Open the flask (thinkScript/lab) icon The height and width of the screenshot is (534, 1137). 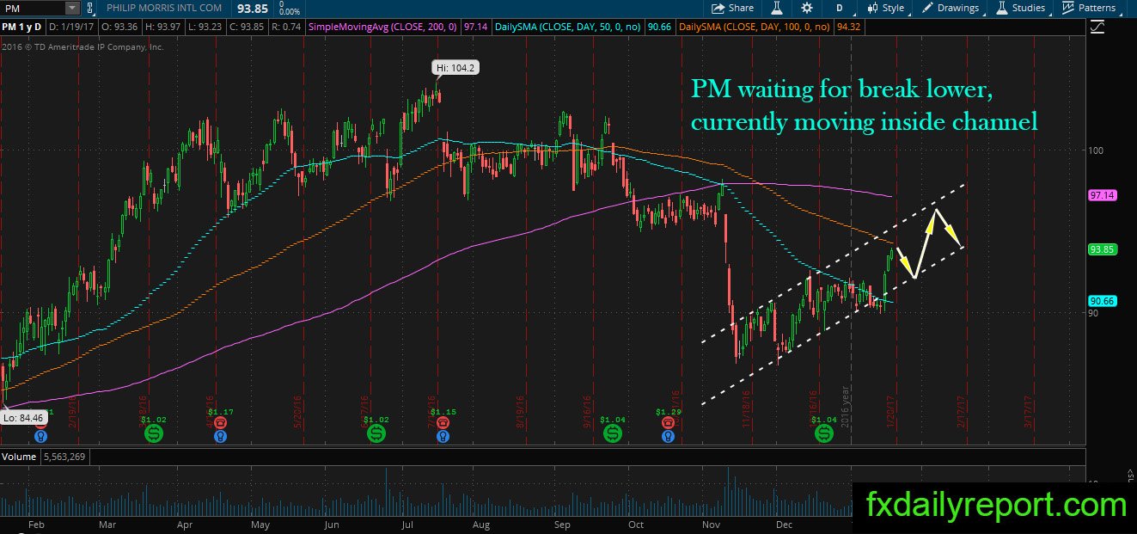tap(776, 8)
